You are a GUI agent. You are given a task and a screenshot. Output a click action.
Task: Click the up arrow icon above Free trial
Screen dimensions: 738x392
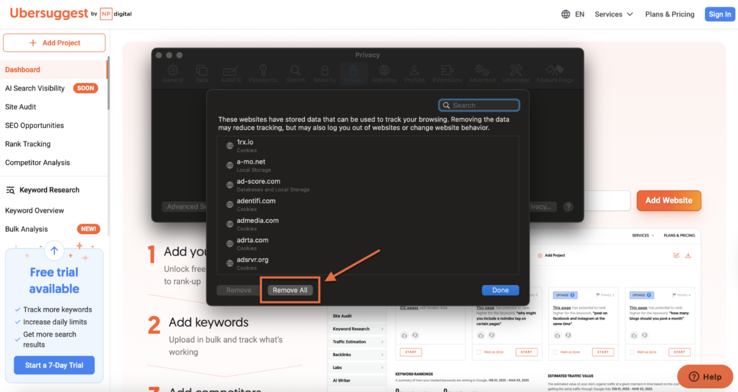(x=54, y=251)
